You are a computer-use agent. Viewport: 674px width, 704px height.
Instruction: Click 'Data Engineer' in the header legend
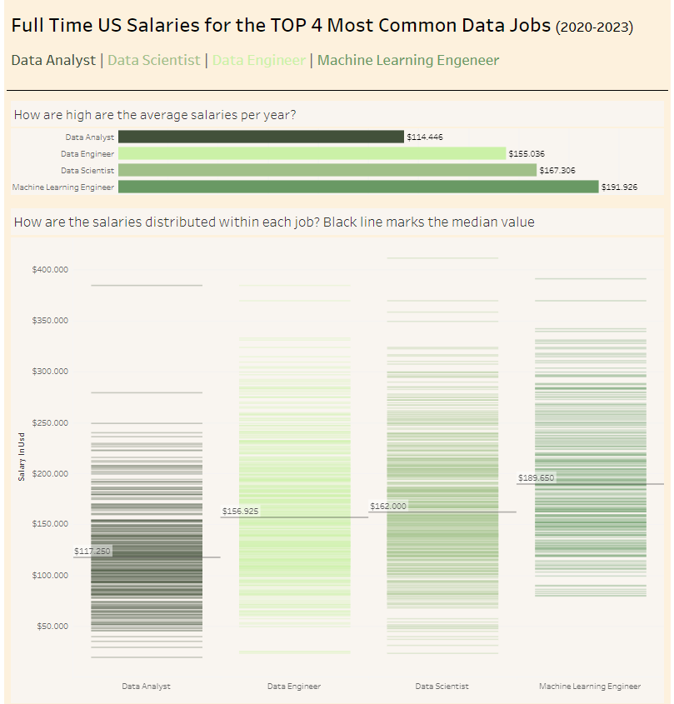[259, 60]
